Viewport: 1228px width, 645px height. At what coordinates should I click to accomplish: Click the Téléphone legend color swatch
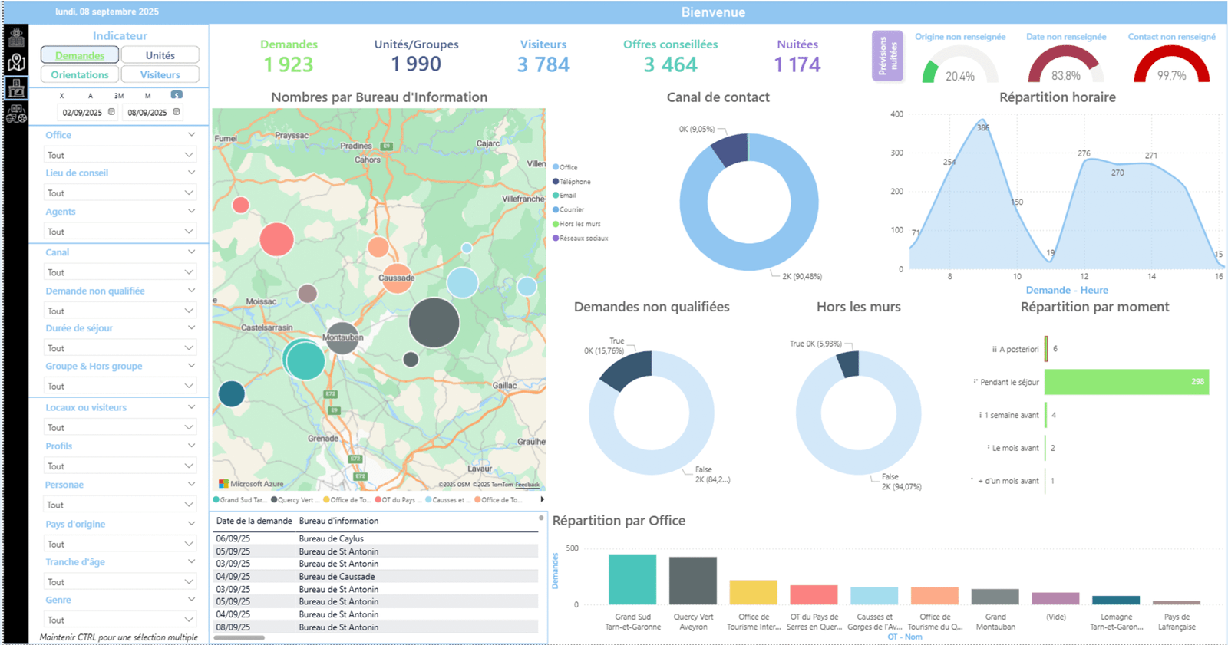556,182
